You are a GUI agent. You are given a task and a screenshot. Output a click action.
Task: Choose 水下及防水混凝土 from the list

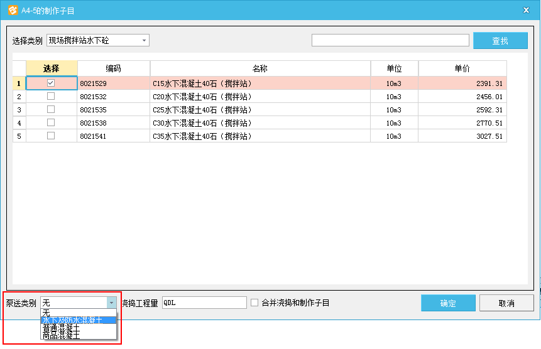(78, 320)
